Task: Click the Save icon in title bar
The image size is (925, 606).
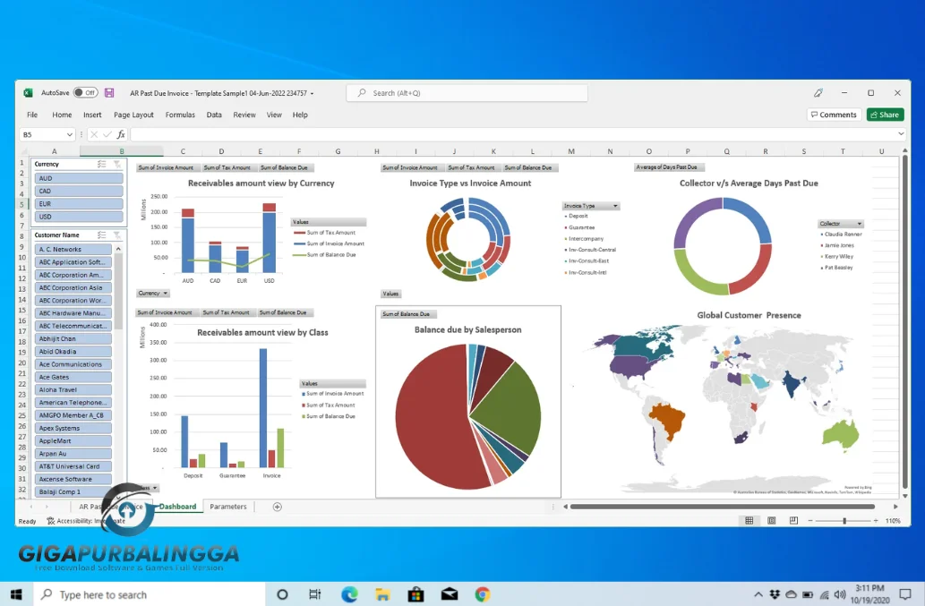Action: click(109, 93)
